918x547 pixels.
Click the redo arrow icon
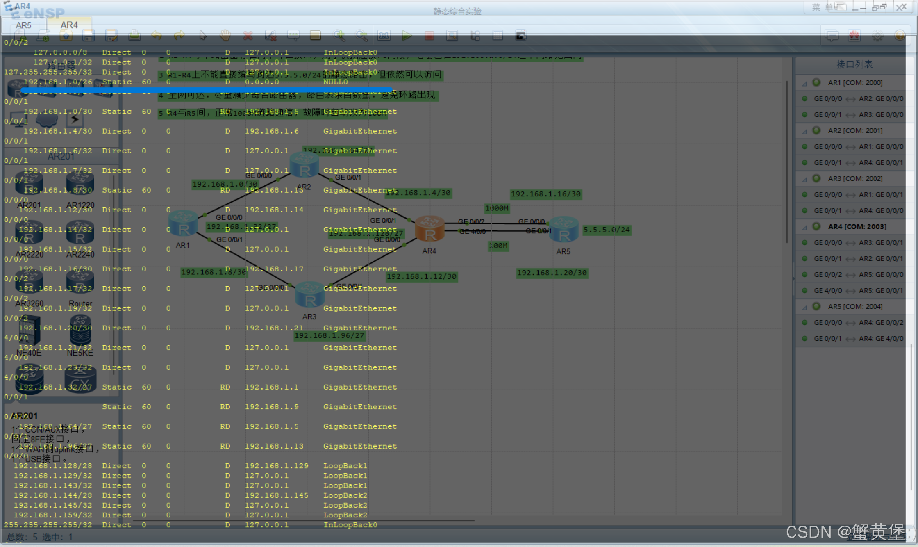179,36
